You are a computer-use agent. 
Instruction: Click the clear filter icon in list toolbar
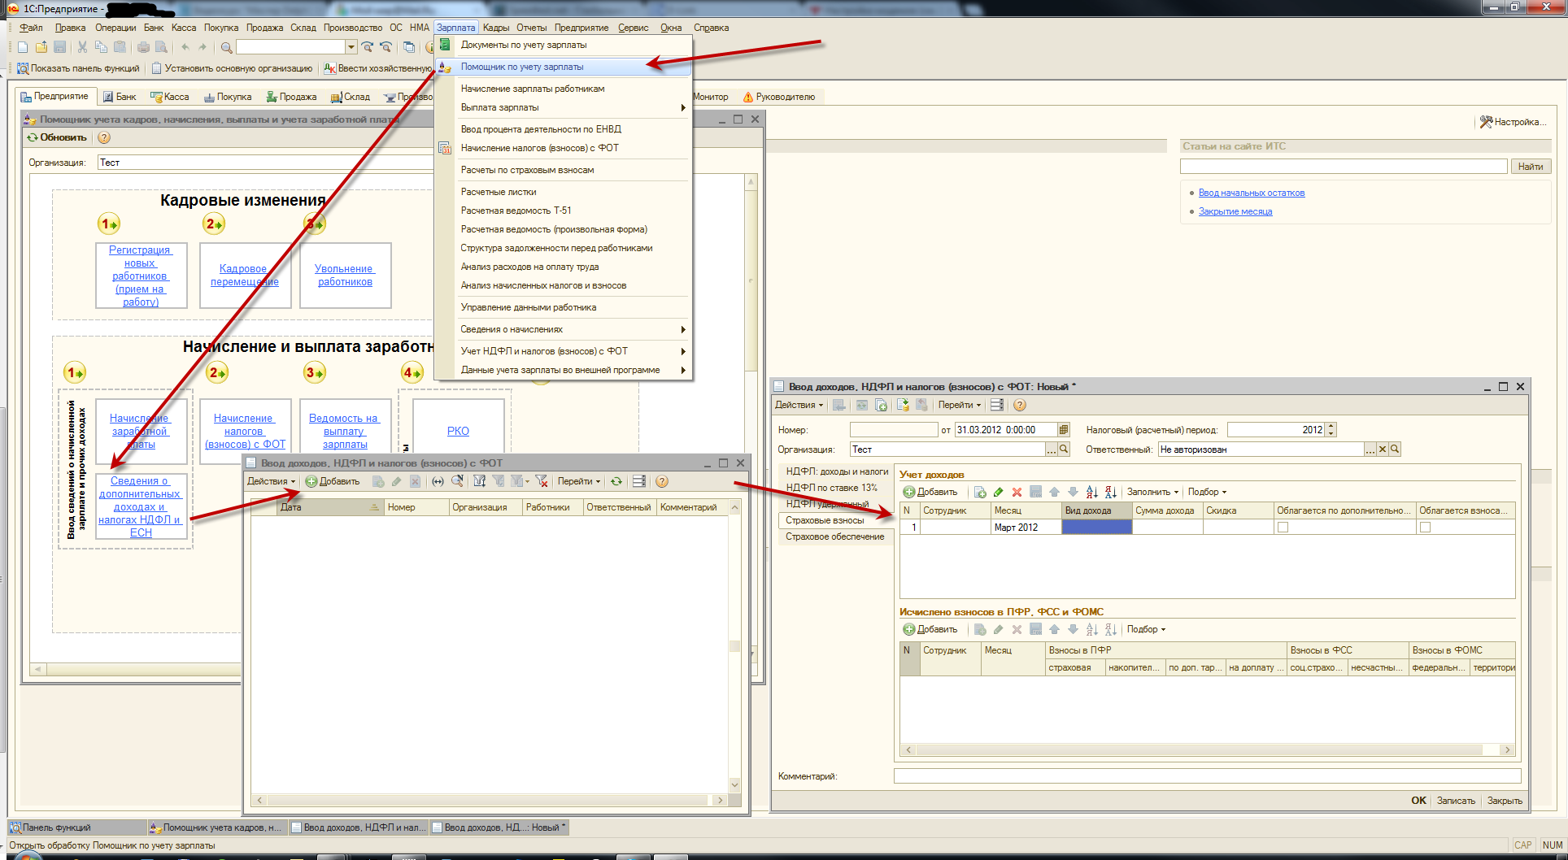click(541, 482)
